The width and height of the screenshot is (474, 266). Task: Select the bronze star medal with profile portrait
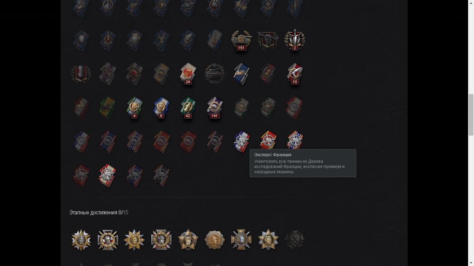point(188,240)
